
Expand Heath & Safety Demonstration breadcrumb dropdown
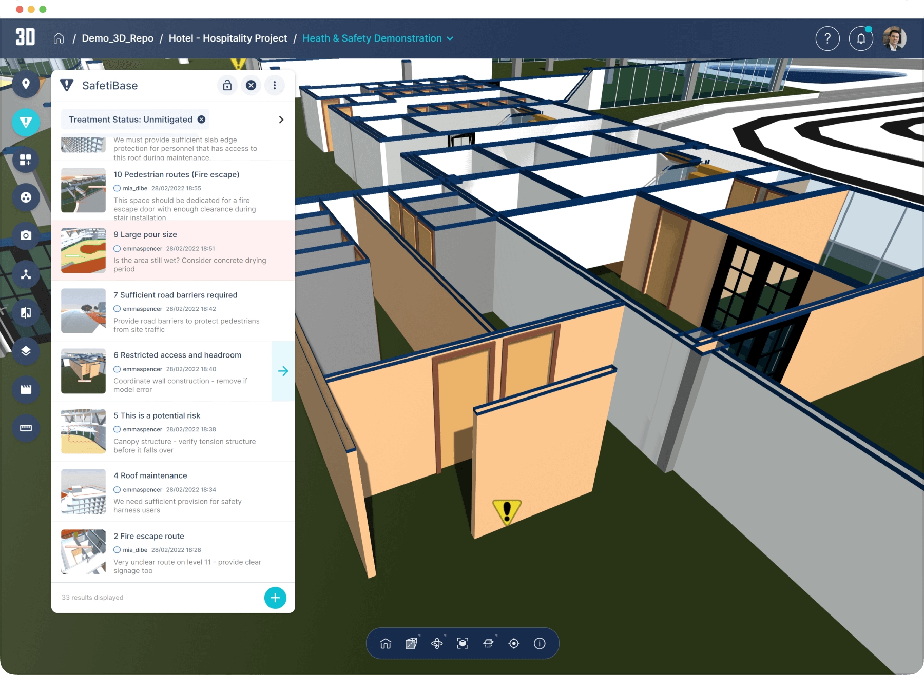coord(450,38)
